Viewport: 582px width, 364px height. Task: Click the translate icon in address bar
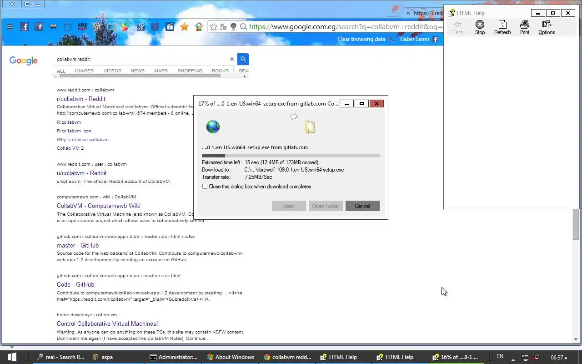coord(223,27)
